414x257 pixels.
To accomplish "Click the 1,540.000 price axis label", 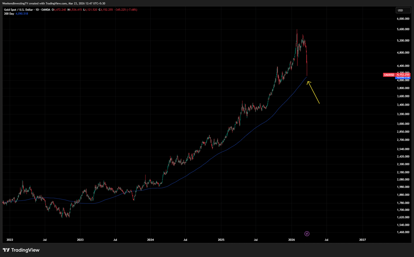I will coord(403,225).
